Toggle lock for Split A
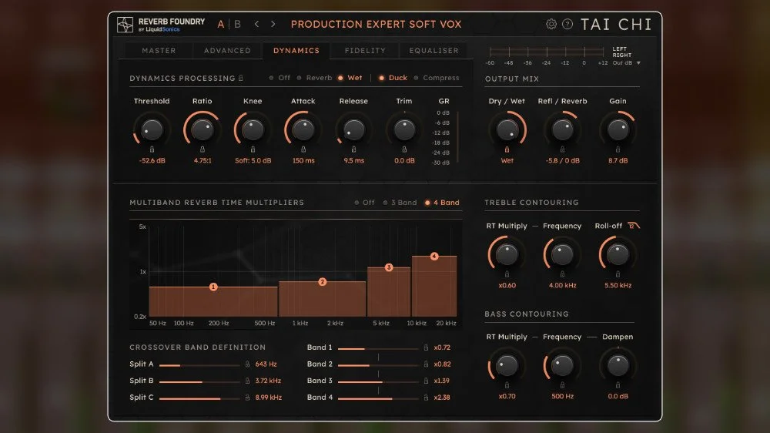770x433 pixels. 247,364
